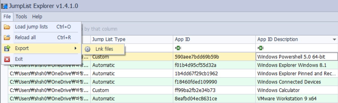Viewport: 338px width, 103px height.
Task: Select App ID f18460fded109990
Action: 214,82
